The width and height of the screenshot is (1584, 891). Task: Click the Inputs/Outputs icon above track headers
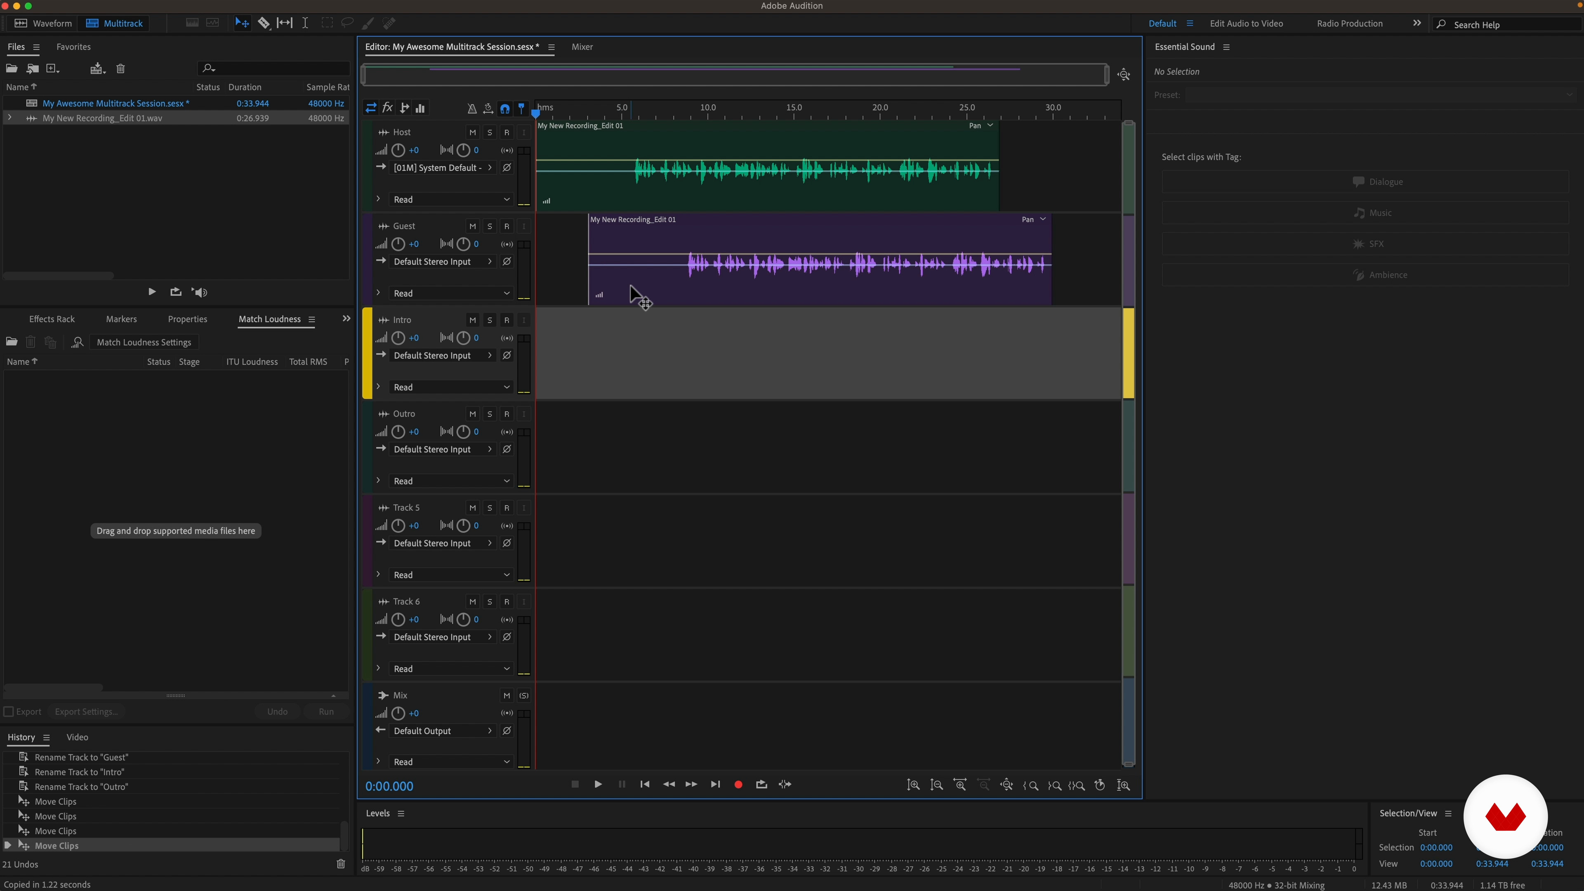pyautogui.click(x=371, y=108)
